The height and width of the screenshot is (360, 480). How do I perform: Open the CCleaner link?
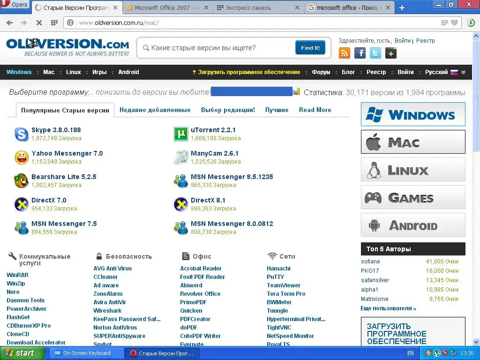point(105,277)
